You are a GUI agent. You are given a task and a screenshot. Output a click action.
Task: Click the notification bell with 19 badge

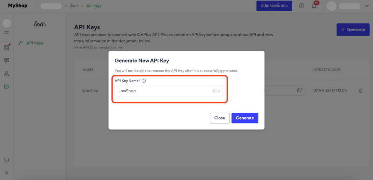point(314,6)
